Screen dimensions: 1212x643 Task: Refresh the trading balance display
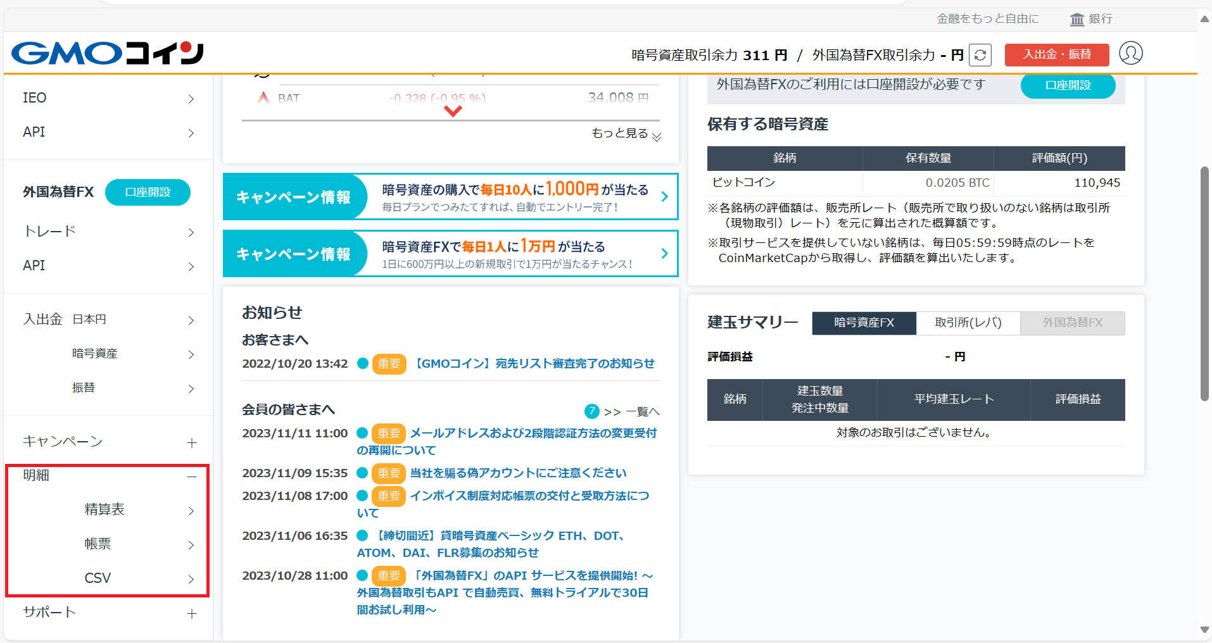pos(980,55)
